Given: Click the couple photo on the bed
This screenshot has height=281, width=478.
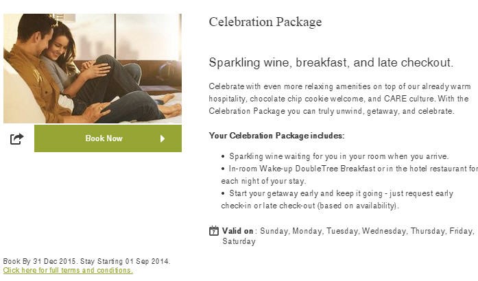Looking at the screenshot, I should (93, 69).
